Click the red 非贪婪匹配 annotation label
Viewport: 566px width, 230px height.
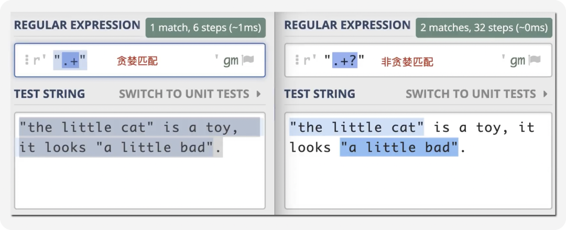click(407, 62)
